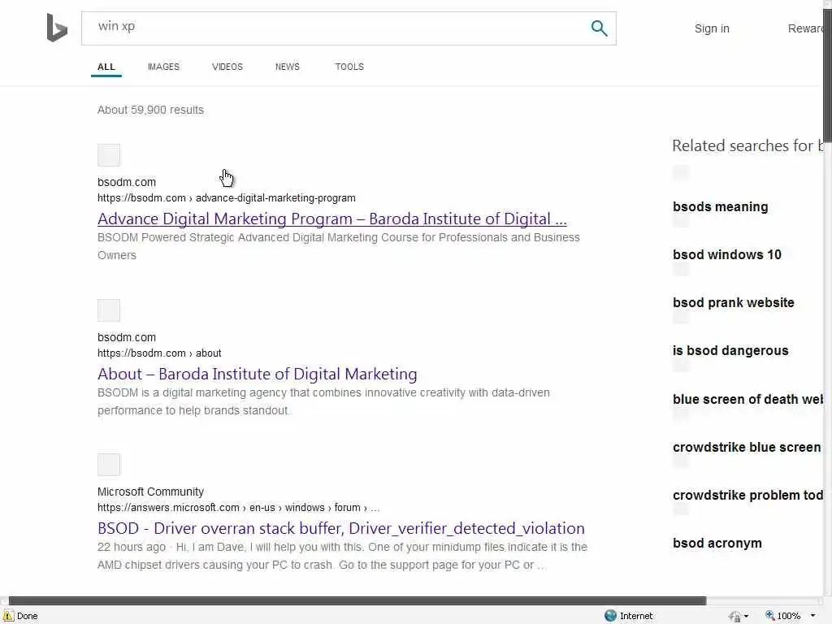Image resolution: width=832 pixels, height=624 pixels.
Task: Open the TOOLS tab
Action: [x=349, y=67]
